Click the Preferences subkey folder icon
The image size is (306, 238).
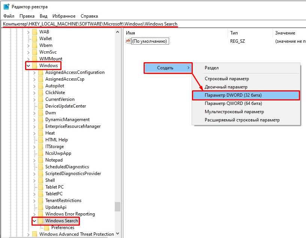(47, 228)
